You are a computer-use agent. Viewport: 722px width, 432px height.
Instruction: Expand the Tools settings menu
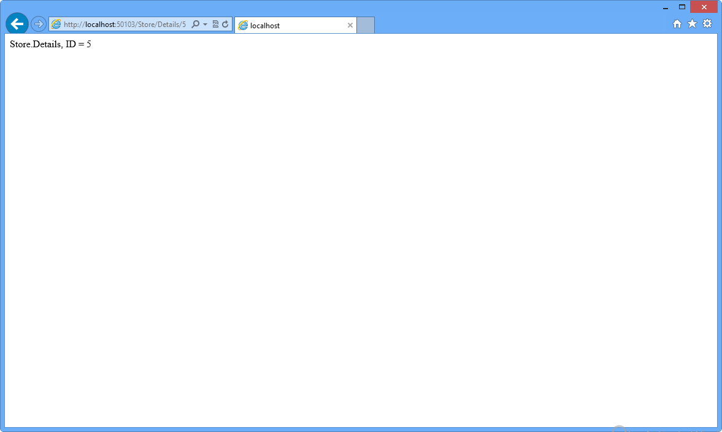[707, 23]
